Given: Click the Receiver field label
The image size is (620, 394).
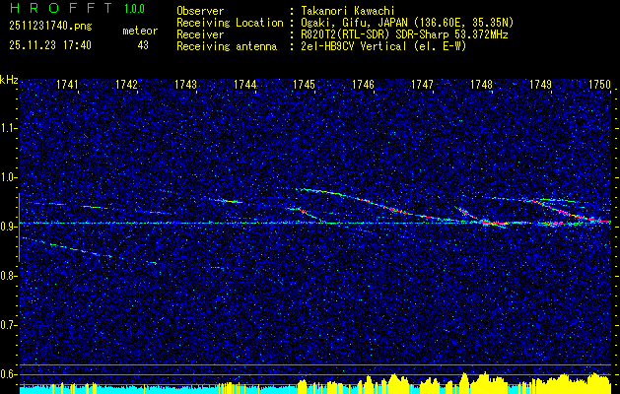Looking at the screenshot, I should 200,34.
